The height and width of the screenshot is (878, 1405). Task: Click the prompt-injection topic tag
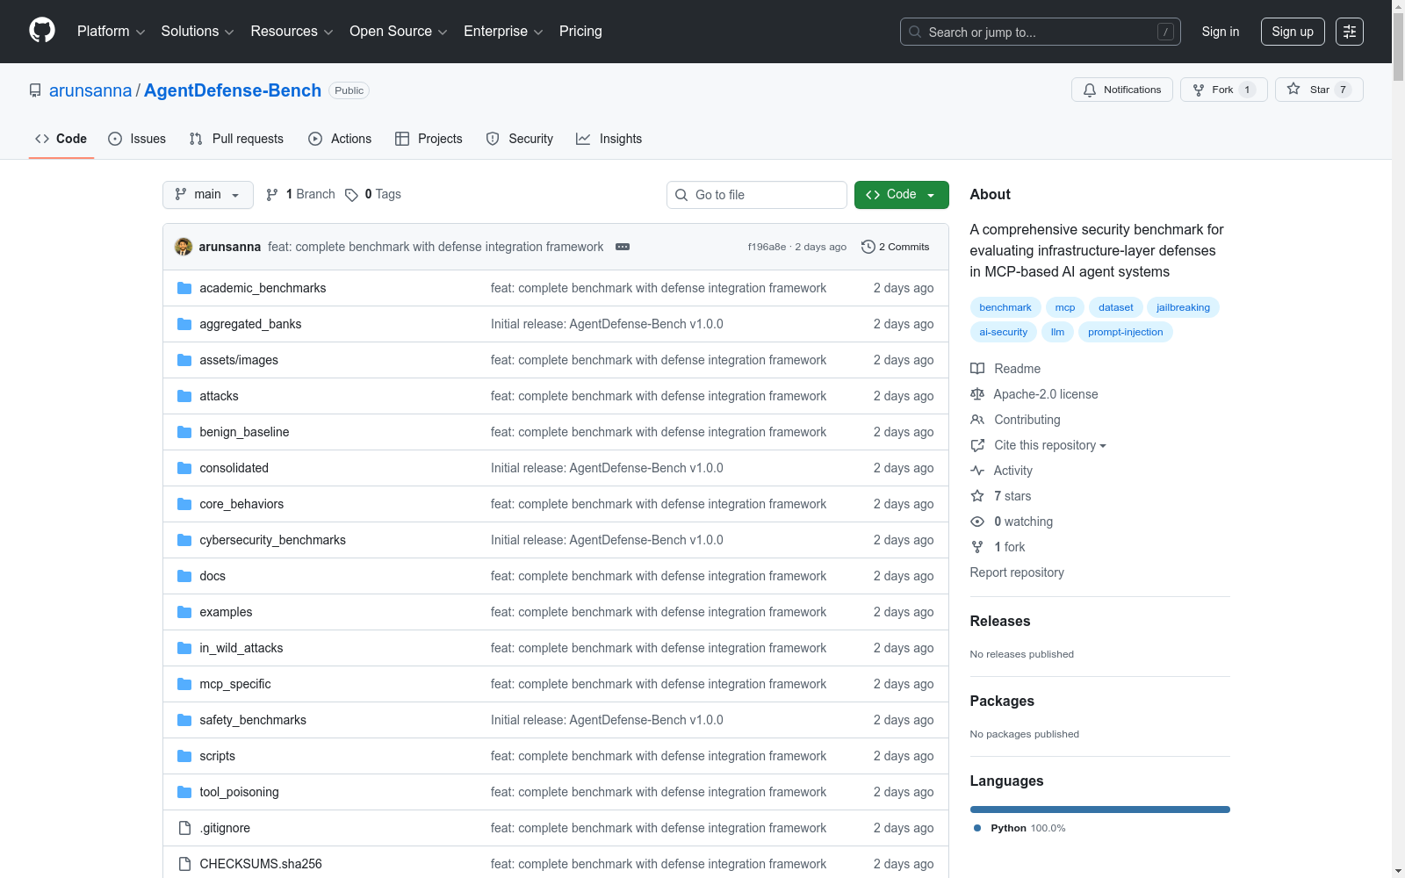tap(1126, 332)
